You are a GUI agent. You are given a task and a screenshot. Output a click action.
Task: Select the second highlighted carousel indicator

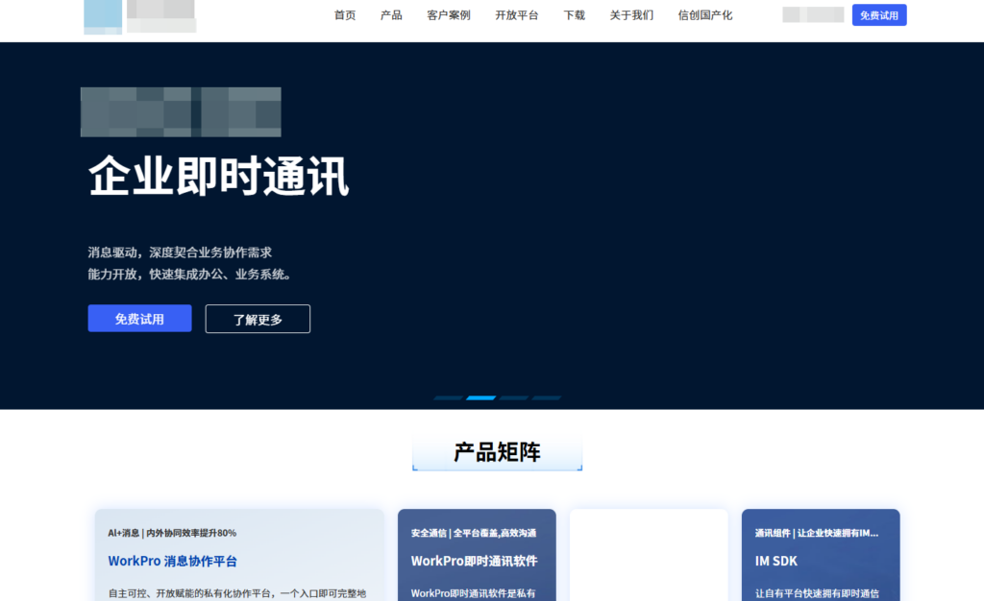pos(480,397)
